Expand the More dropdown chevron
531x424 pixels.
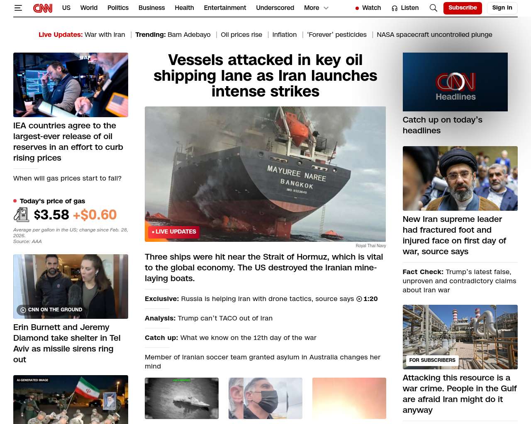(326, 8)
